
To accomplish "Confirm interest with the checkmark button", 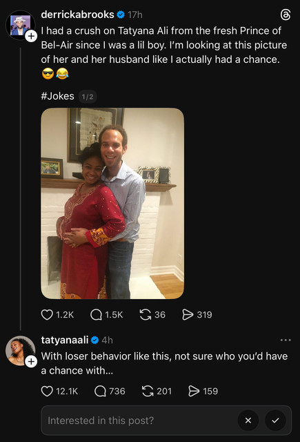I will click(275, 421).
